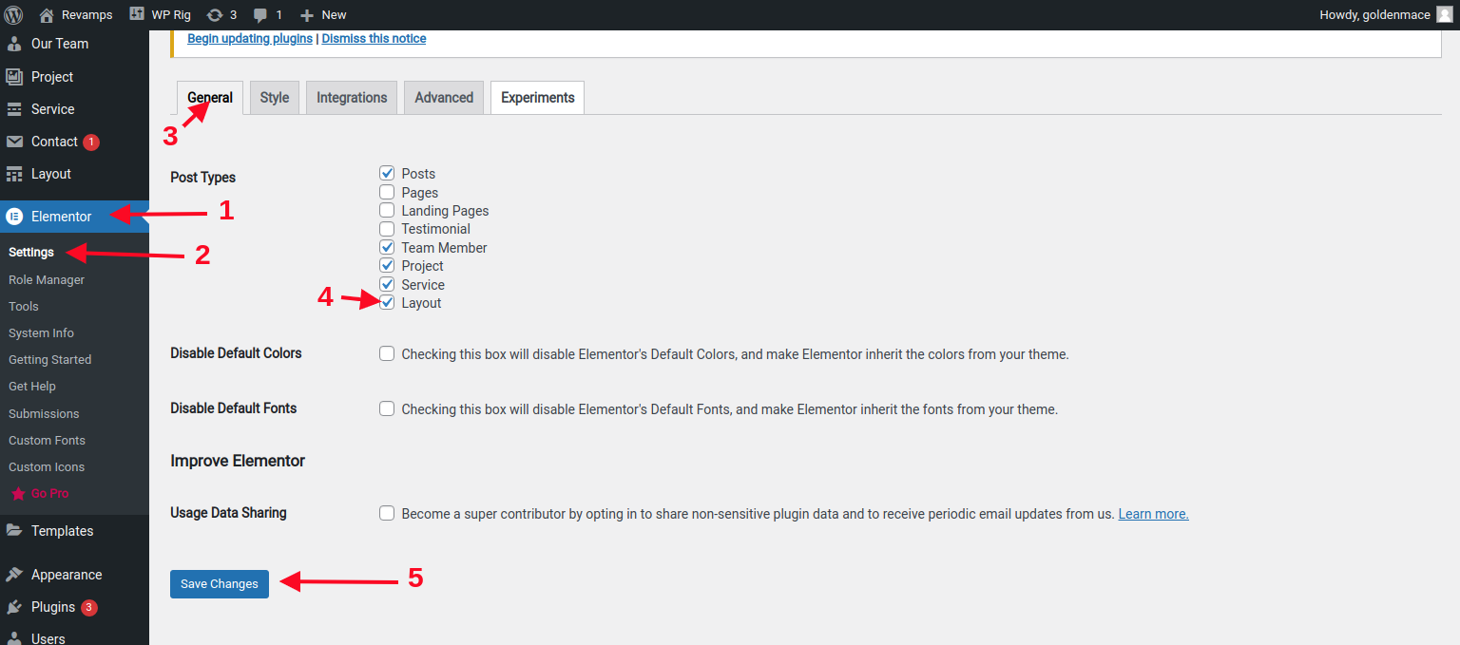The width and height of the screenshot is (1460, 645).
Task: Open the Advanced tab
Action: (444, 98)
